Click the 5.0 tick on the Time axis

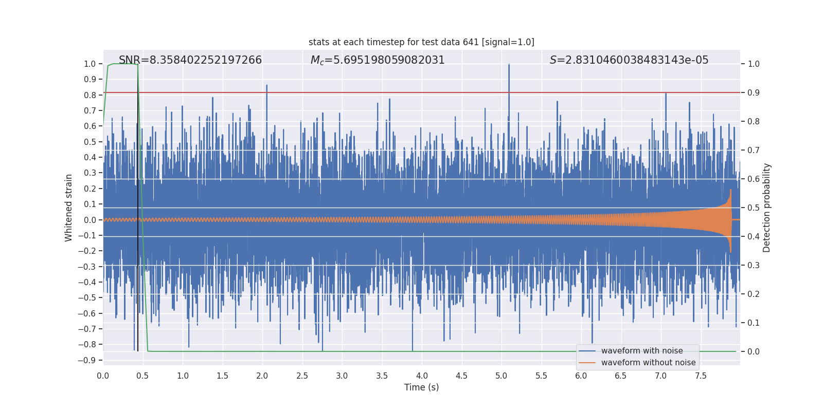[502, 376]
